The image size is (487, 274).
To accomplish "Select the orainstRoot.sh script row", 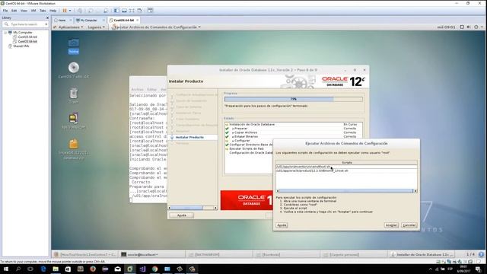I will point(346,167).
